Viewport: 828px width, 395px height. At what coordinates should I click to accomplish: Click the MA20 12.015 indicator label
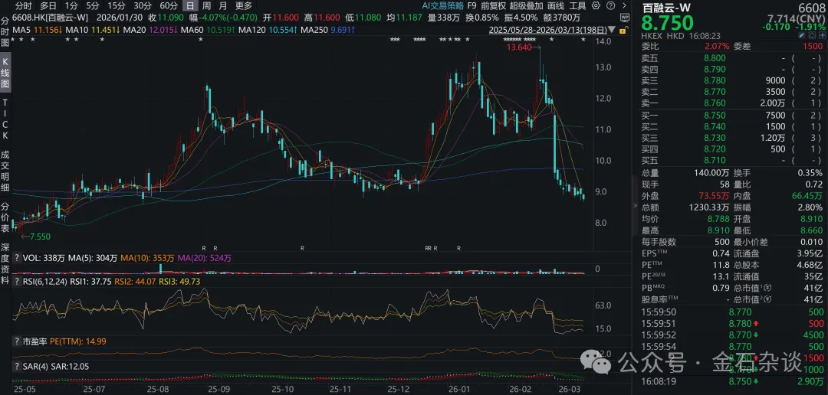[150, 30]
